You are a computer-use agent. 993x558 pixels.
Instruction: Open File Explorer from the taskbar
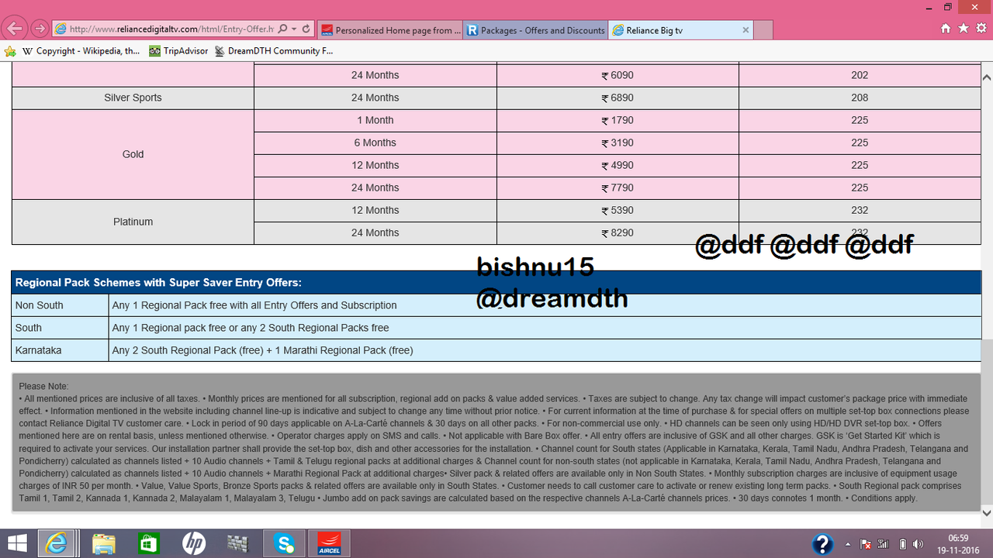103,543
